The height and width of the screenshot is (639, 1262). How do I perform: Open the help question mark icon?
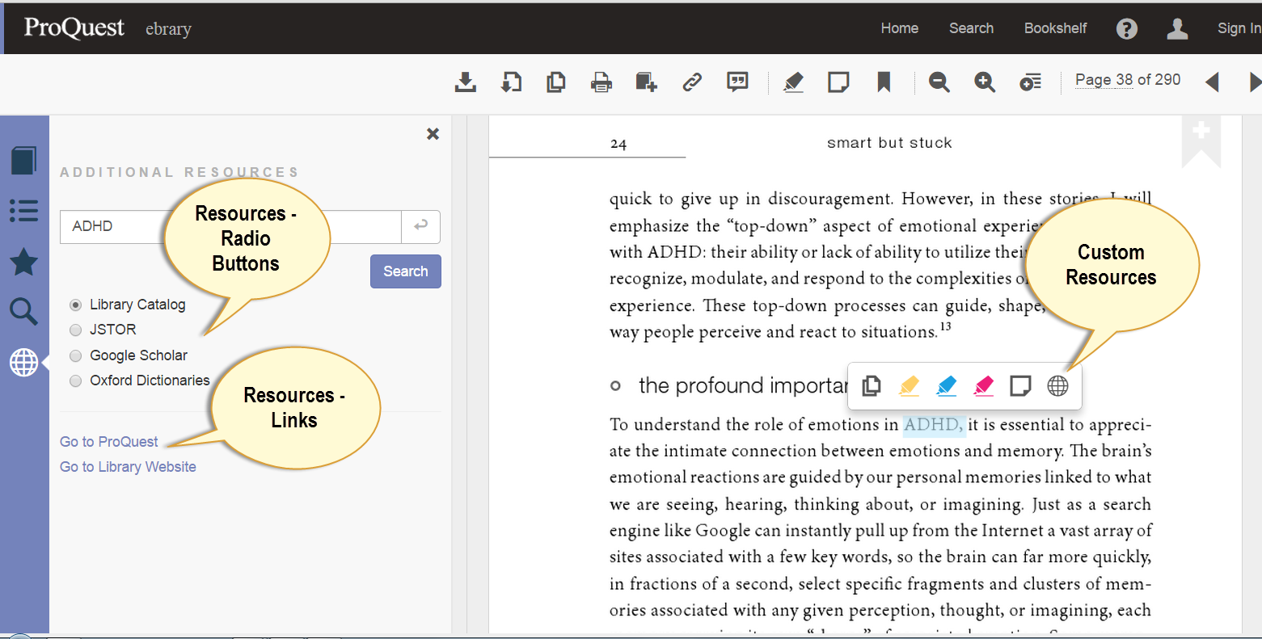tap(1127, 28)
